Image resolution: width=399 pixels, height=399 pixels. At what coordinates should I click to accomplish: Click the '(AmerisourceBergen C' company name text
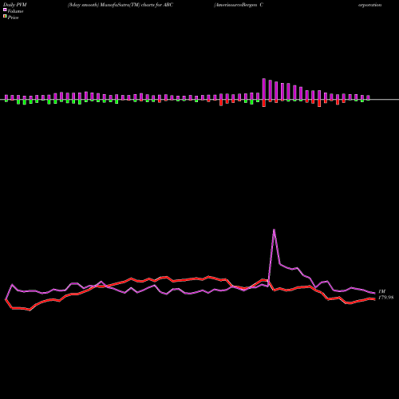point(239,5)
